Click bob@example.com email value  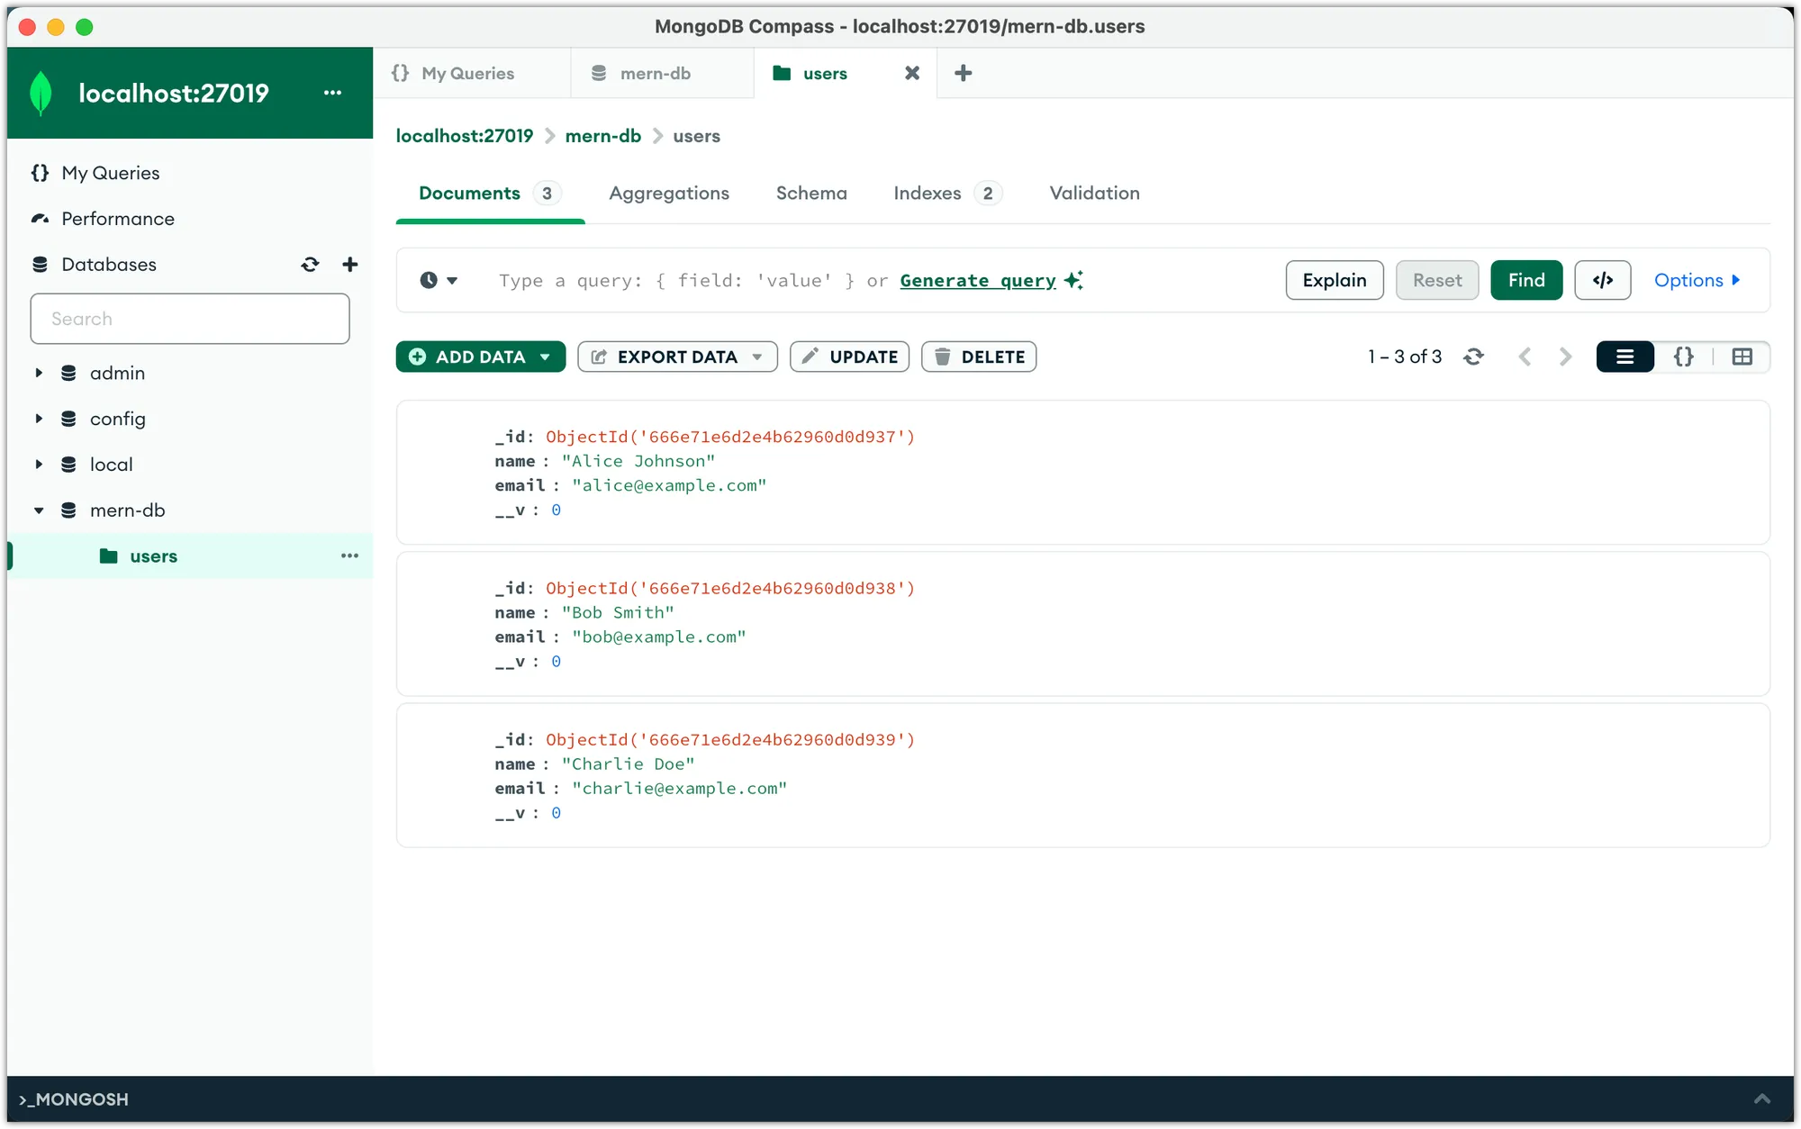click(659, 637)
